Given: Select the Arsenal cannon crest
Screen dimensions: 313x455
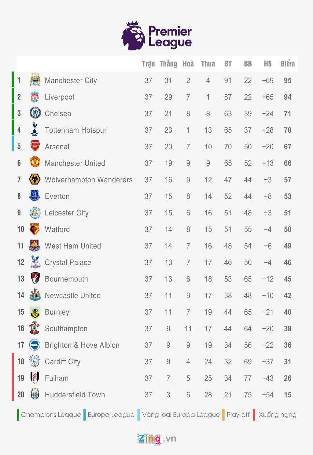Looking at the screenshot, I should (35, 146).
